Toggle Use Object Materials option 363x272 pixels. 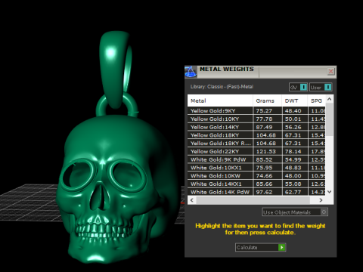point(295,212)
